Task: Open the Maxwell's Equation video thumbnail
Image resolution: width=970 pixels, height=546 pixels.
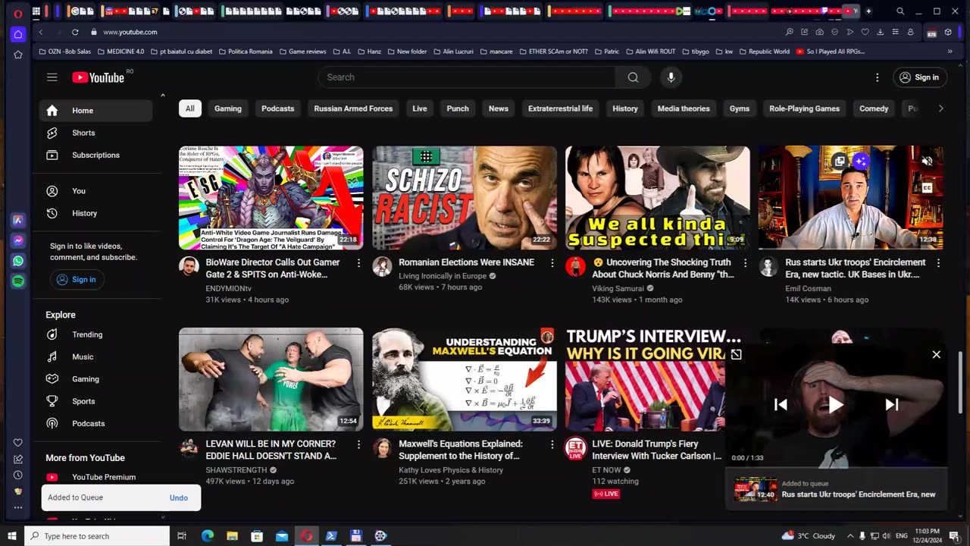Action: point(465,379)
